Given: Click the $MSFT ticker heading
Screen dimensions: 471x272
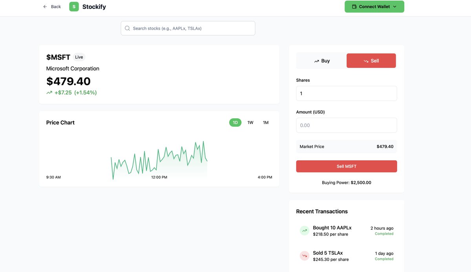Looking at the screenshot, I should (58, 57).
